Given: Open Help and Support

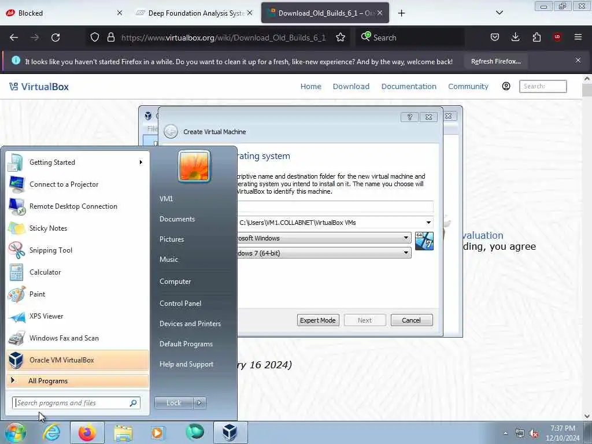Looking at the screenshot, I should pos(186,364).
